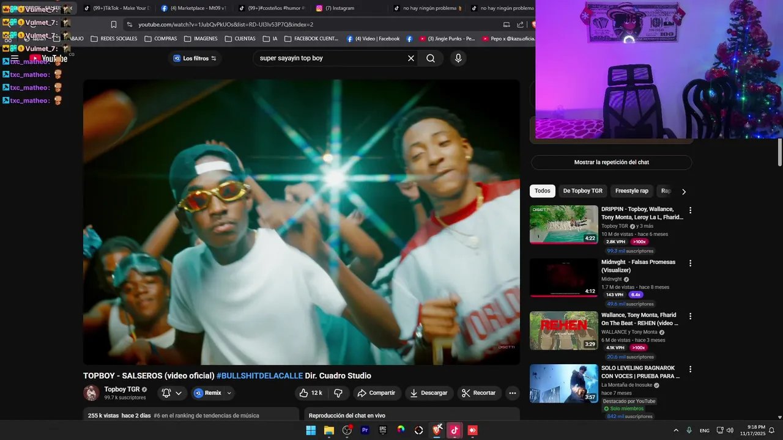Open options menu for DRIPPIN video

coord(690,210)
